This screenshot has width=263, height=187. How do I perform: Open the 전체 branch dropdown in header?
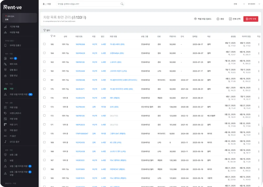239,4
